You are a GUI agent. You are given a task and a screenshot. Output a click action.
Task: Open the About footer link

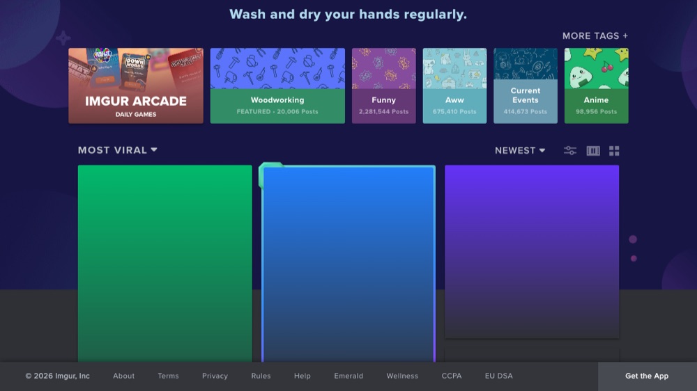coord(123,376)
